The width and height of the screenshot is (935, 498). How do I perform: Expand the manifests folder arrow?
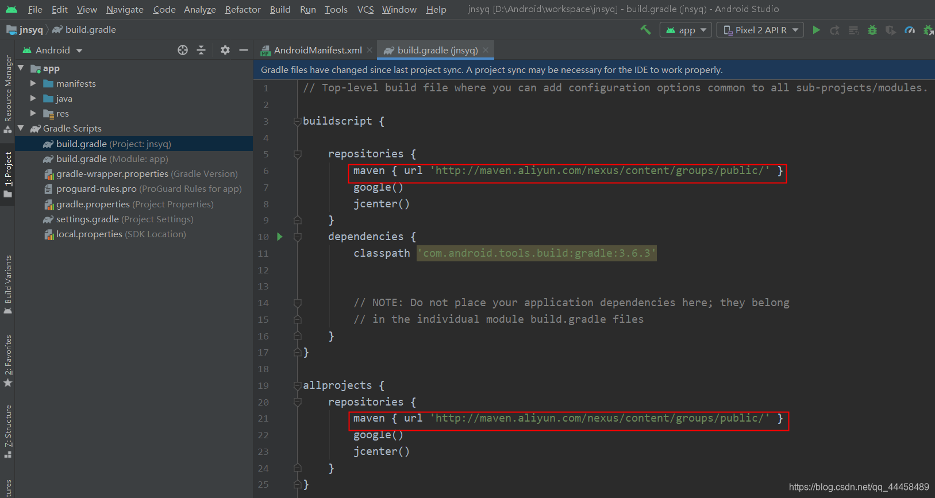tap(33, 83)
